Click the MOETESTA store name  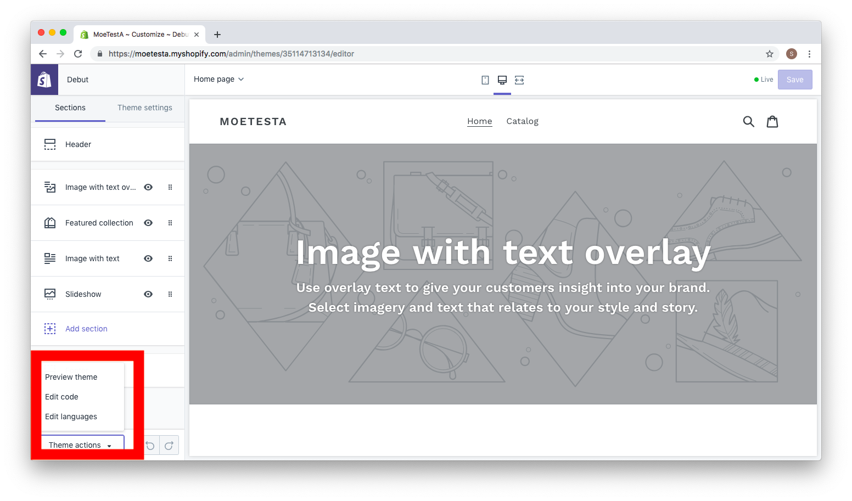[253, 122]
